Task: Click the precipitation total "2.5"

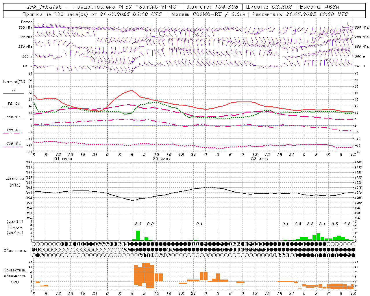Action: click(335, 224)
